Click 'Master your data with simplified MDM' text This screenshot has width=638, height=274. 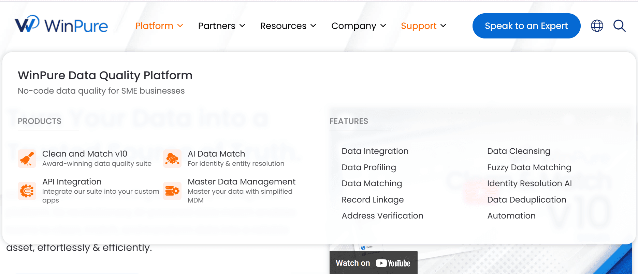click(x=240, y=196)
